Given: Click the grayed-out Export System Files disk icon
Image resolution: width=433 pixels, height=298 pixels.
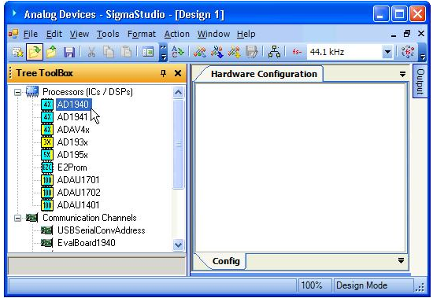Looking at the screenshot, I should click(251, 52).
